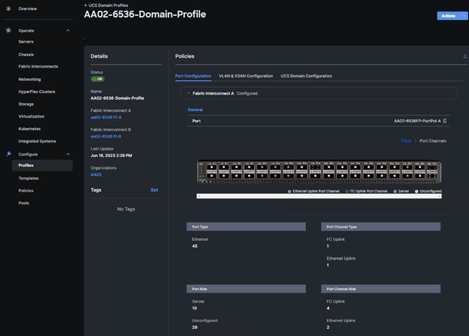Viewport: 469px width, 336px height.
Task: Click the OK status badge
Action: 98,79
